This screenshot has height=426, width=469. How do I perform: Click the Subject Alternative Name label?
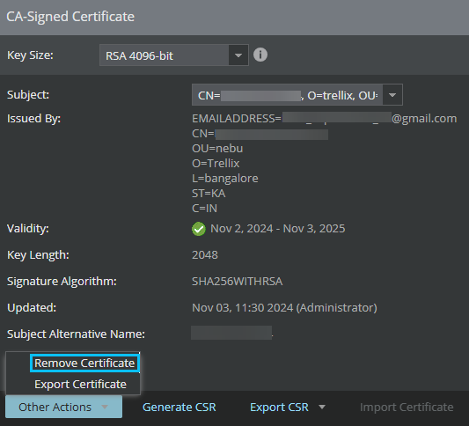76,334
